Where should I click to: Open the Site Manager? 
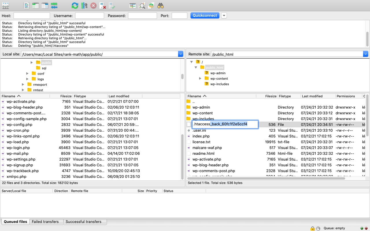pyautogui.click(x=5, y=5)
